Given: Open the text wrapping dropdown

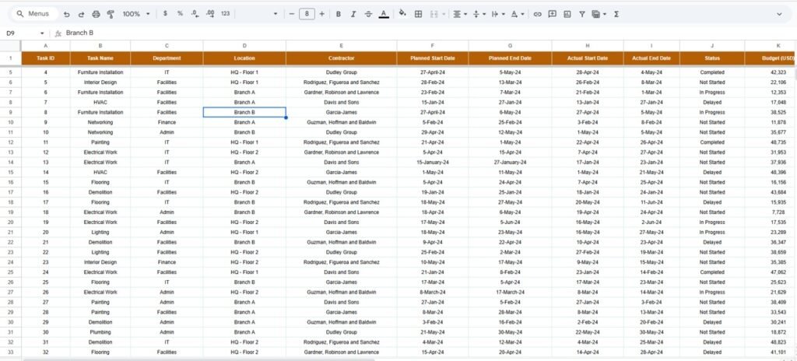Looking at the screenshot, I should pyautogui.click(x=497, y=14).
